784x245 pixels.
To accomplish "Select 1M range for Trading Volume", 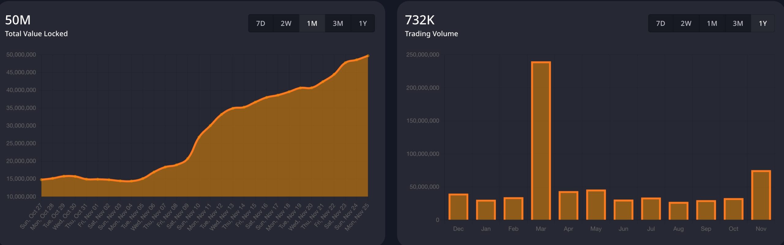I will click(x=712, y=23).
